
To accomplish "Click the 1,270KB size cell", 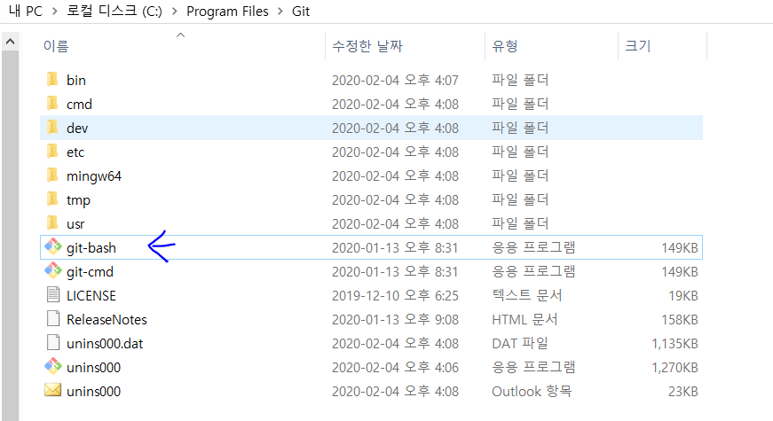I will [674, 367].
